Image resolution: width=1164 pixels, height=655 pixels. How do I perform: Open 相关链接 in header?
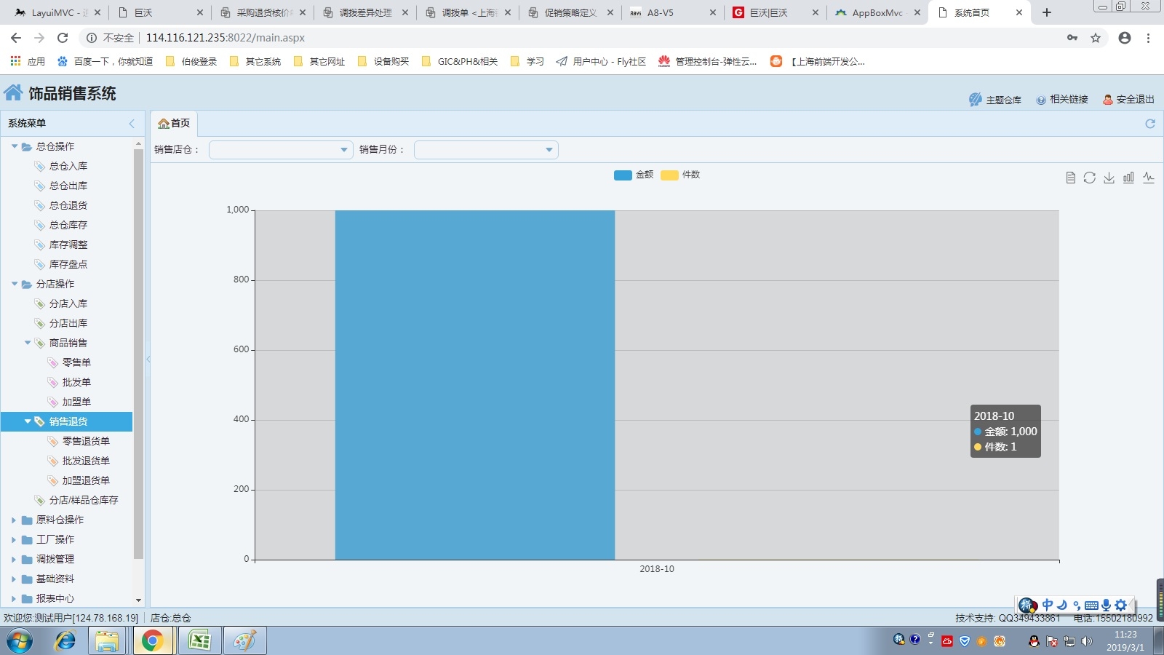pyautogui.click(x=1062, y=100)
